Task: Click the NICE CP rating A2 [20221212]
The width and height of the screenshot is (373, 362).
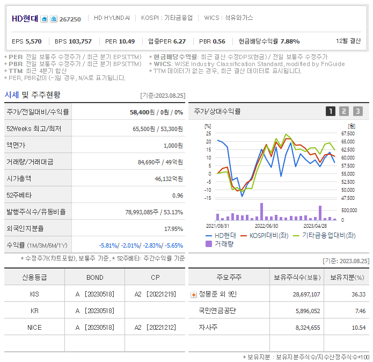Action: tap(155, 328)
